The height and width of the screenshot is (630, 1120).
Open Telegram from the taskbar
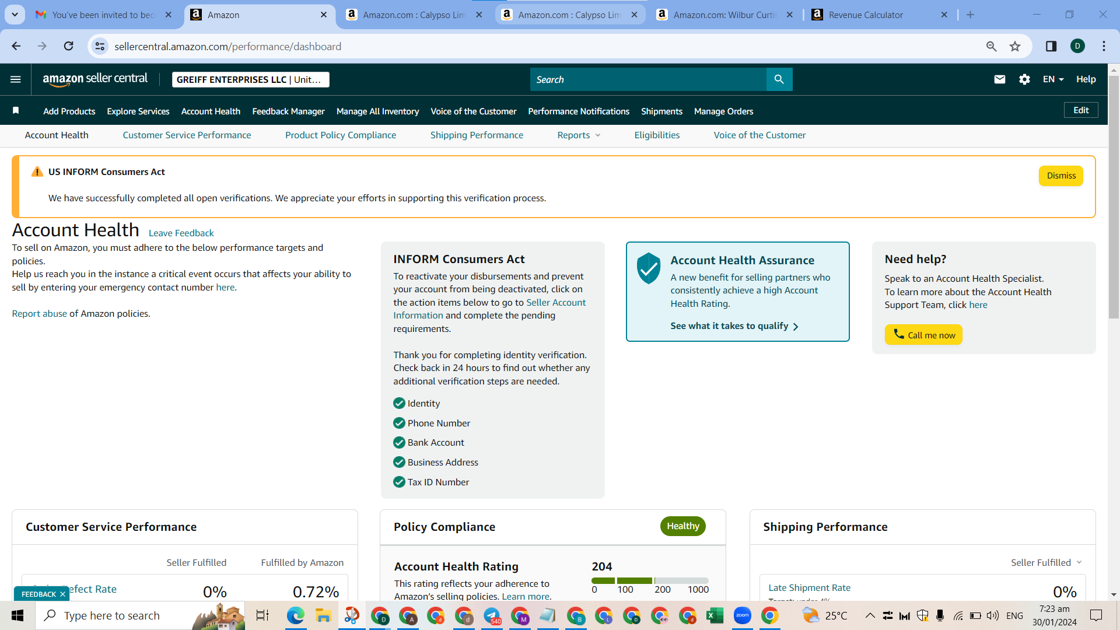tap(492, 615)
